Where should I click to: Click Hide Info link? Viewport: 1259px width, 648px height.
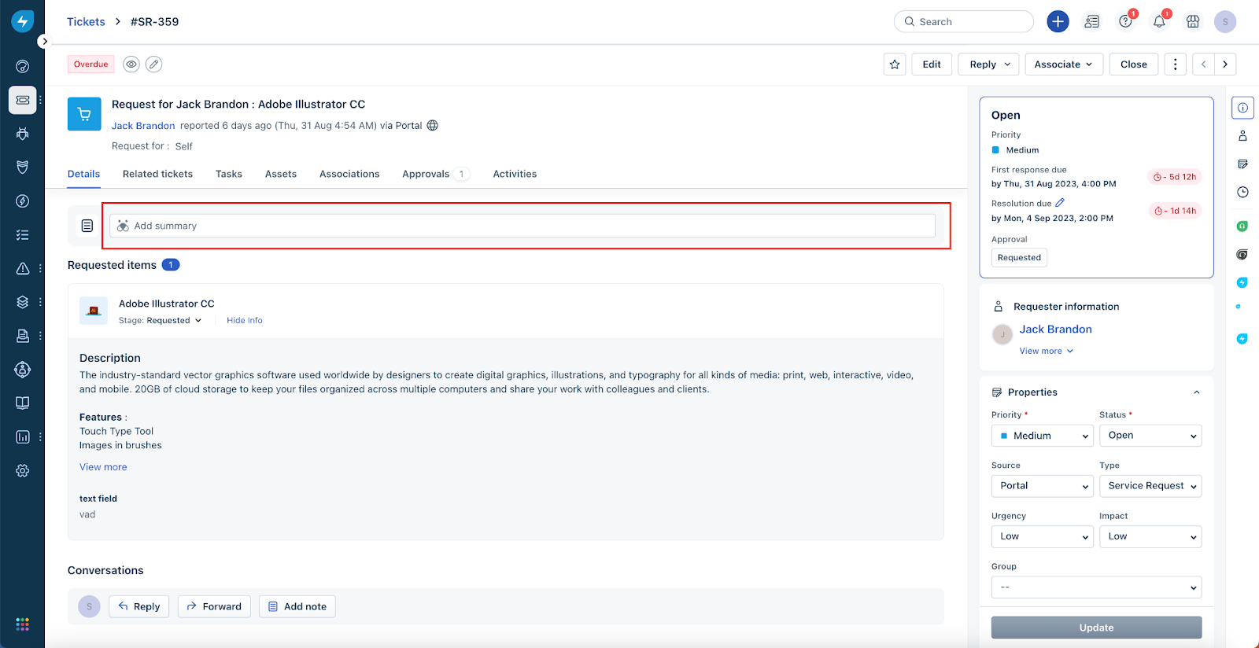coord(245,320)
